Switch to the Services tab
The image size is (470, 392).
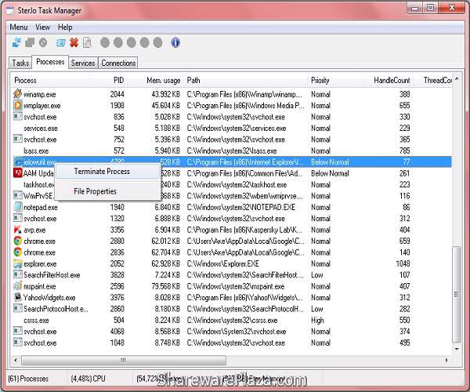(x=83, y=63)
